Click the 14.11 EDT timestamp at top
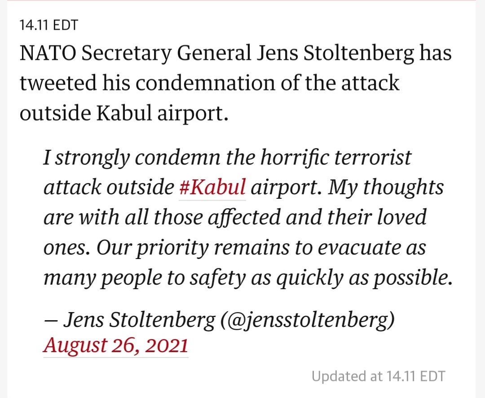Screen dimensions: 485x398 (48, 25)
